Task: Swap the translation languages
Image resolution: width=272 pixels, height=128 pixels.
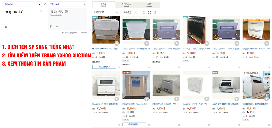Action: [45, 4]
